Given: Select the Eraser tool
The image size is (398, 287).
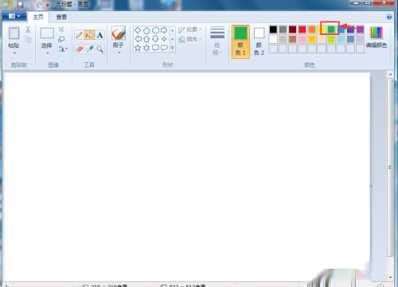Looking at the screenshot, I should (x=80, y=49).
